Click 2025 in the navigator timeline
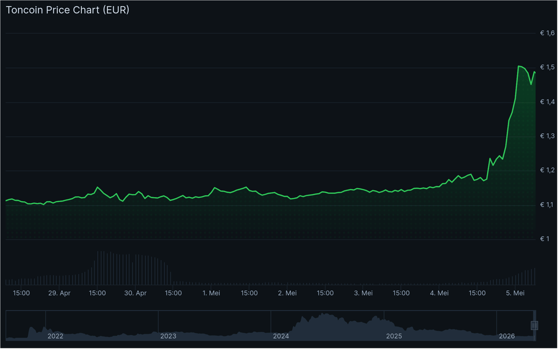Viewport: 558px width, 349px height. click(394, 336)
